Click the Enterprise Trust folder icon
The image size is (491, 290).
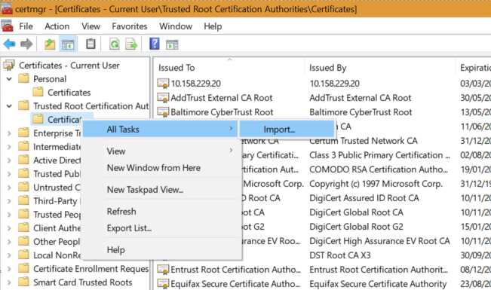coord(23,133)
